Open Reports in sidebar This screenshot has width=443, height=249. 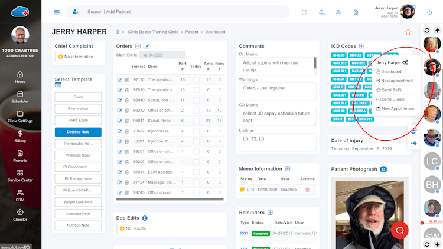click(20, 157)
